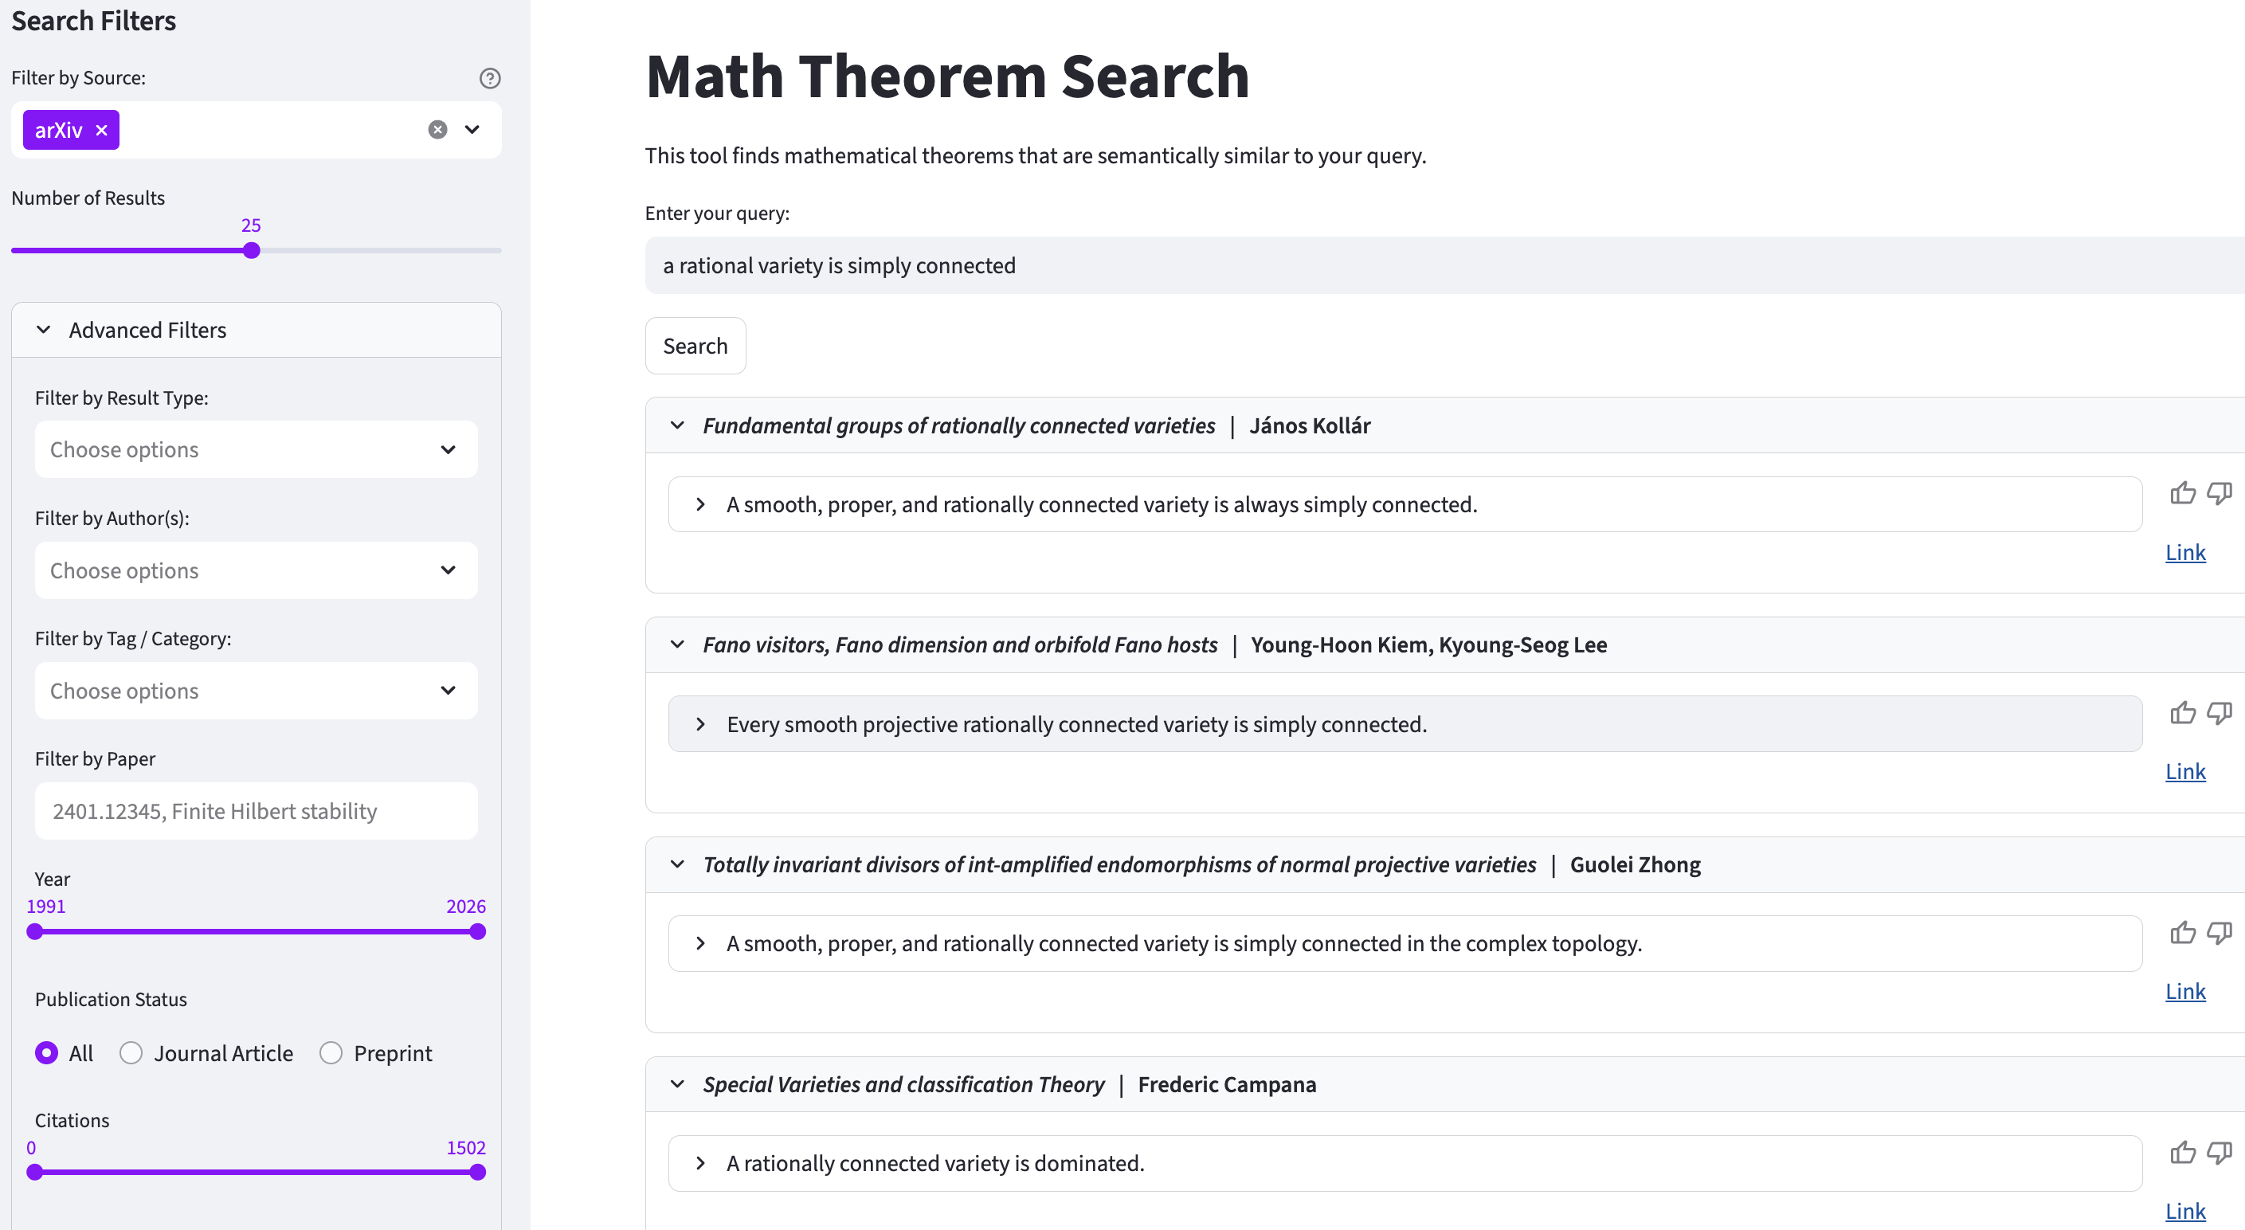Collapse the Special Varieties and classification Theory paper

(x=677, y=1084)
